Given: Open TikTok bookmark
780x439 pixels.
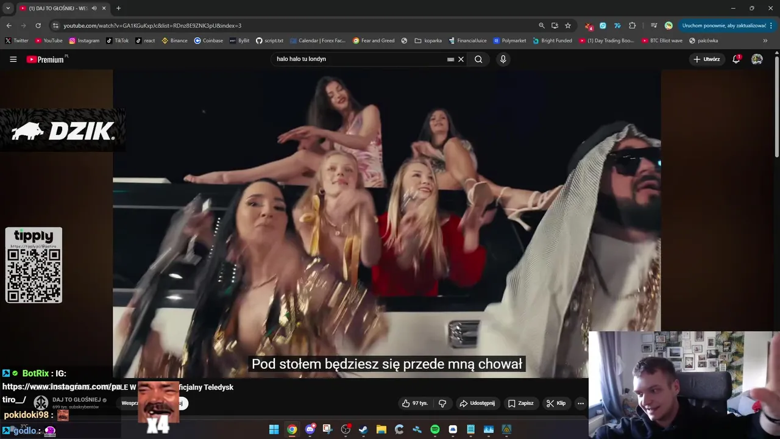Looking at the screenshot, I should point(117,41).
